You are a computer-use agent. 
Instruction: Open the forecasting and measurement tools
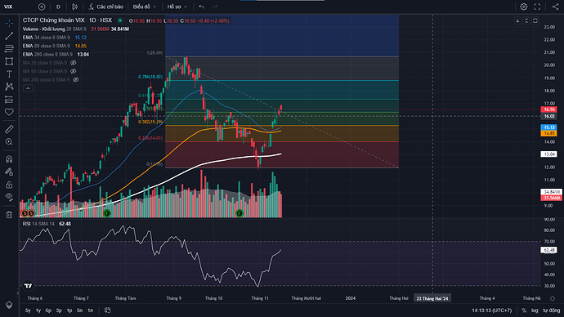pyautogui.click(x=9, y=100)
